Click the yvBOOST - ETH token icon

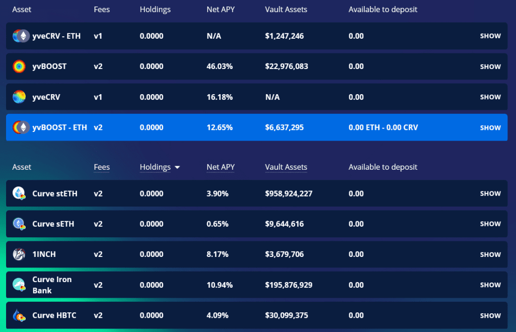point(21,127)
